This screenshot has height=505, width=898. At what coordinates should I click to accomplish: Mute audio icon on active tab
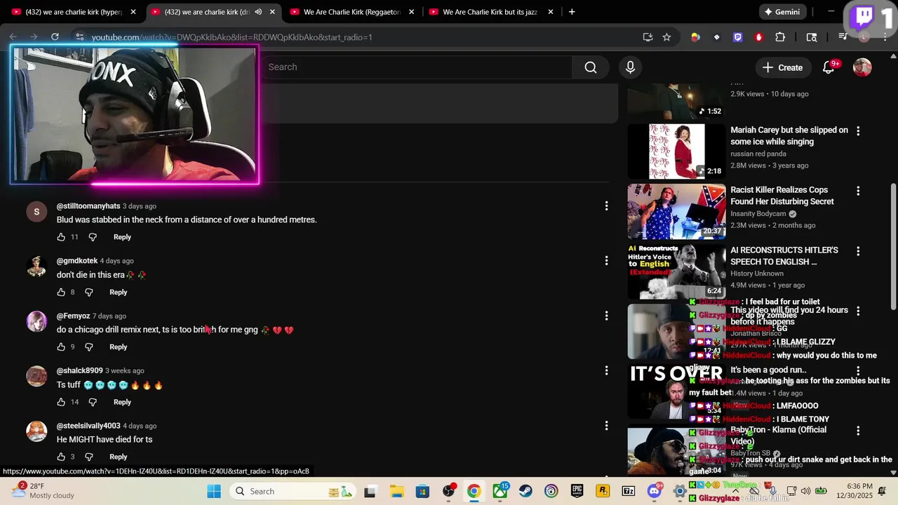258,12
